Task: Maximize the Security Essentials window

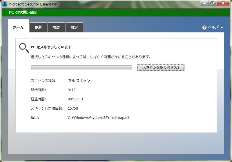Action: pos(212,3)
